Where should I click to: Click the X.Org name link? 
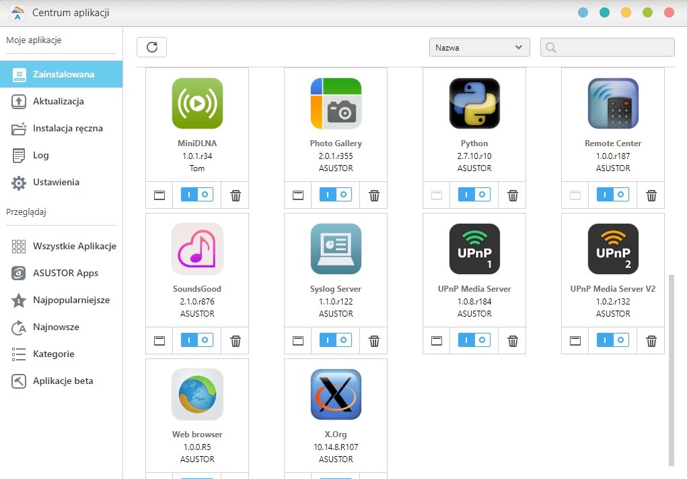tap(336, 435)
